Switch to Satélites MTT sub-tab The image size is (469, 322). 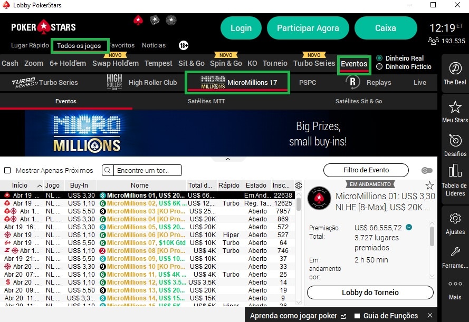click(x=206, y=101)
